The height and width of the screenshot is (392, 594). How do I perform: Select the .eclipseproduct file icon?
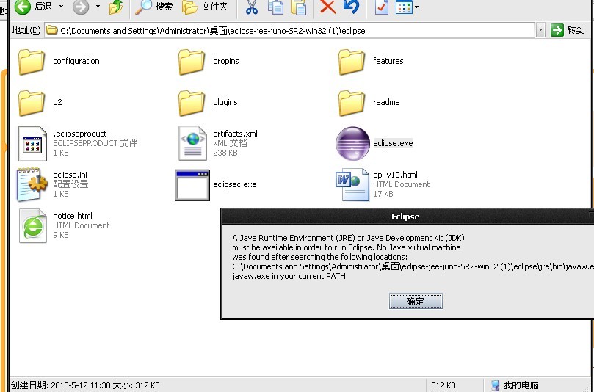tap(32, 144)
